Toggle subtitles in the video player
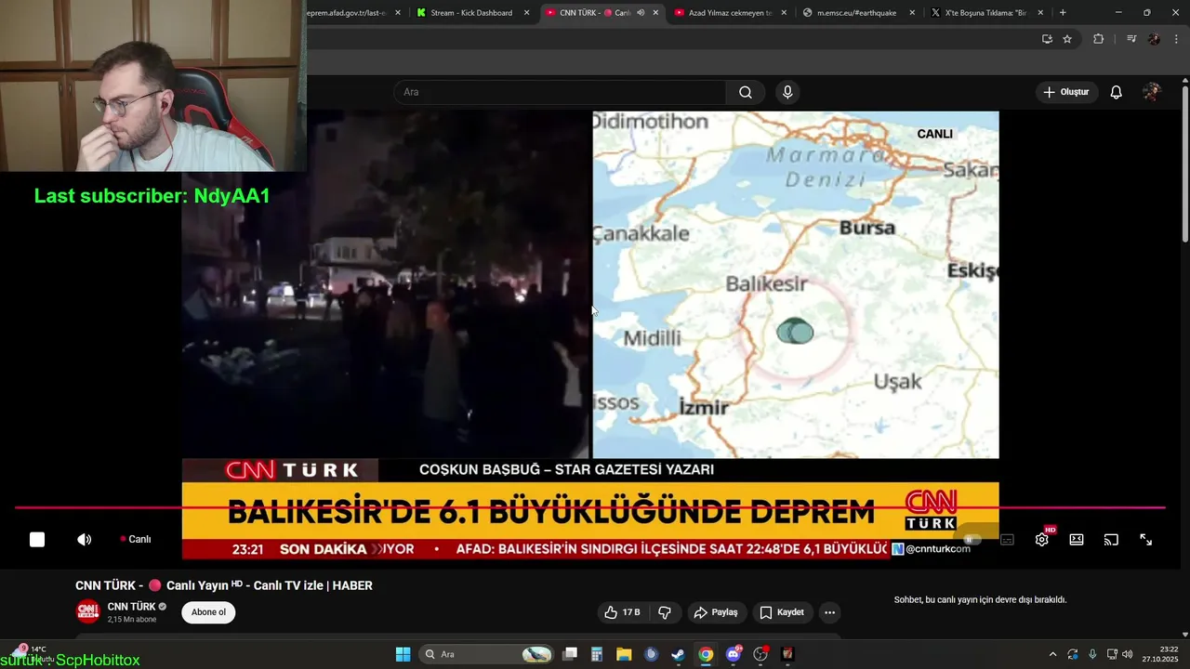The image size is (1190, 669). [1007, 540]
